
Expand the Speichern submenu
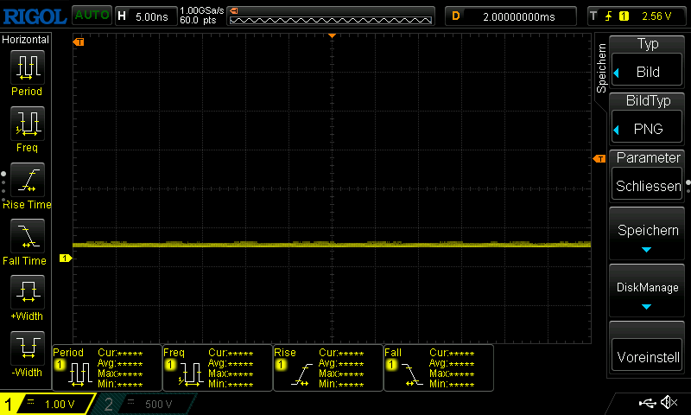(x=647, y=237)
